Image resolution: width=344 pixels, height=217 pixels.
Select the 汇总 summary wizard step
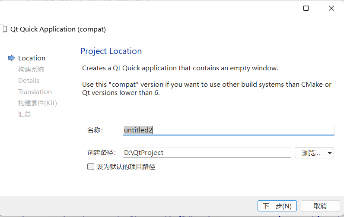pyautogui.click(x=25, y=114)
